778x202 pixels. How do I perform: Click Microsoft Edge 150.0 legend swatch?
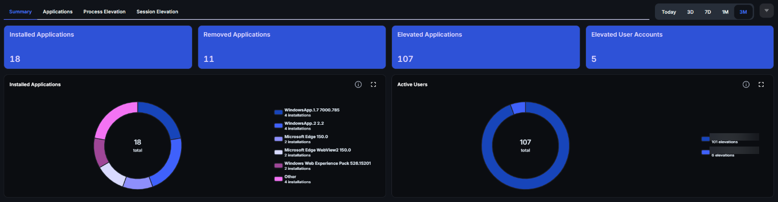tap(278, 139)
